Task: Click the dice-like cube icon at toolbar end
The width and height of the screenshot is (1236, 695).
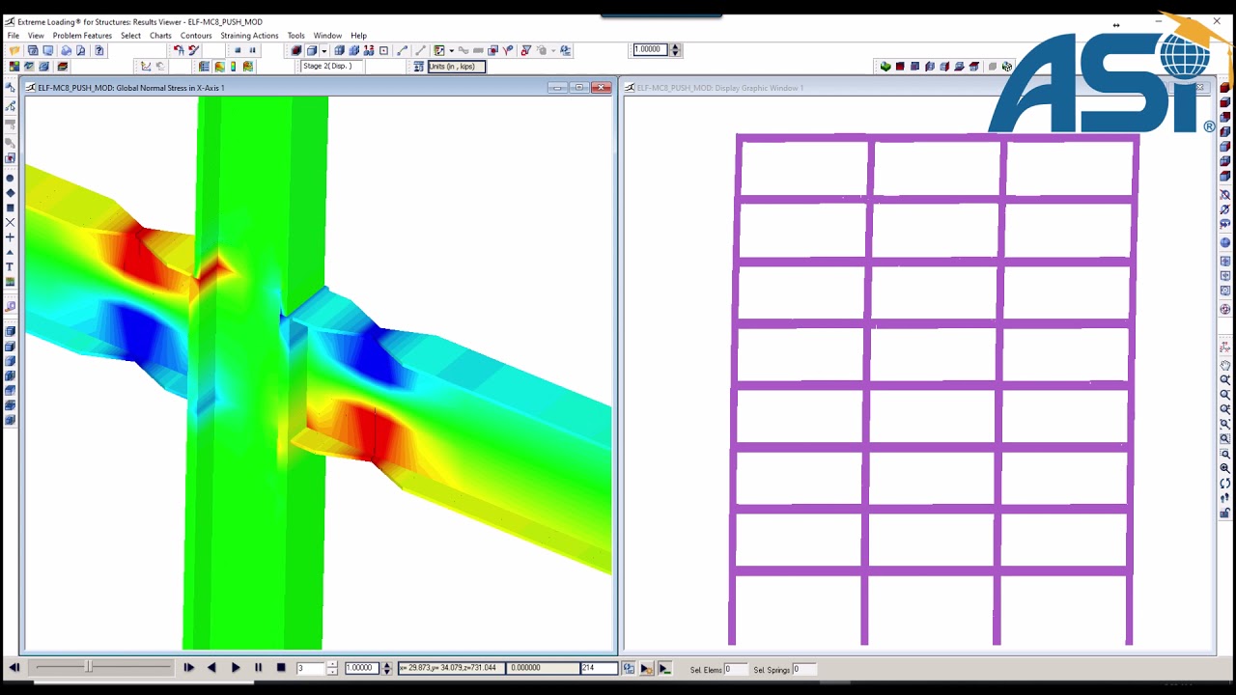Action: click(1007, 67)
